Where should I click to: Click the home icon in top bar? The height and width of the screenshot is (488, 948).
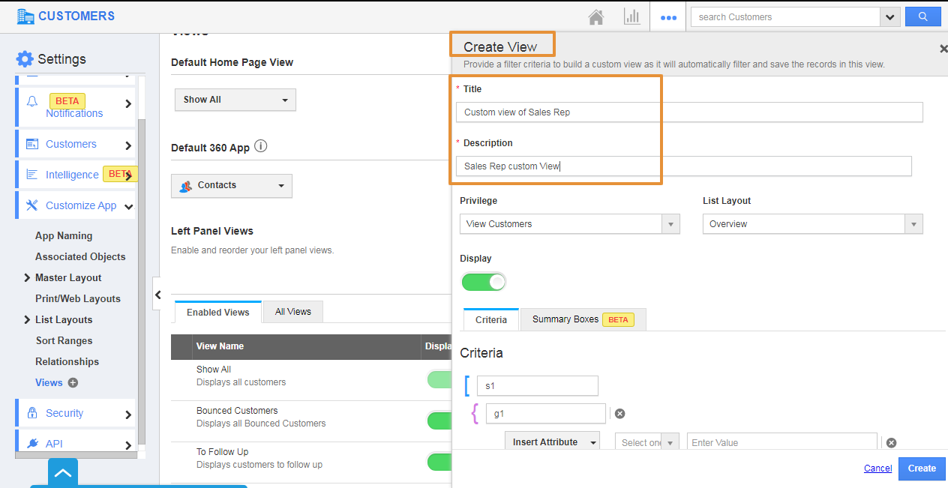[595, 16]
